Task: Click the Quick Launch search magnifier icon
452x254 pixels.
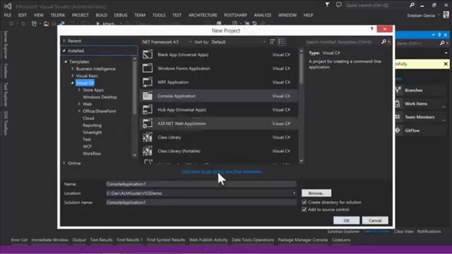Action: tap(412, 5)
